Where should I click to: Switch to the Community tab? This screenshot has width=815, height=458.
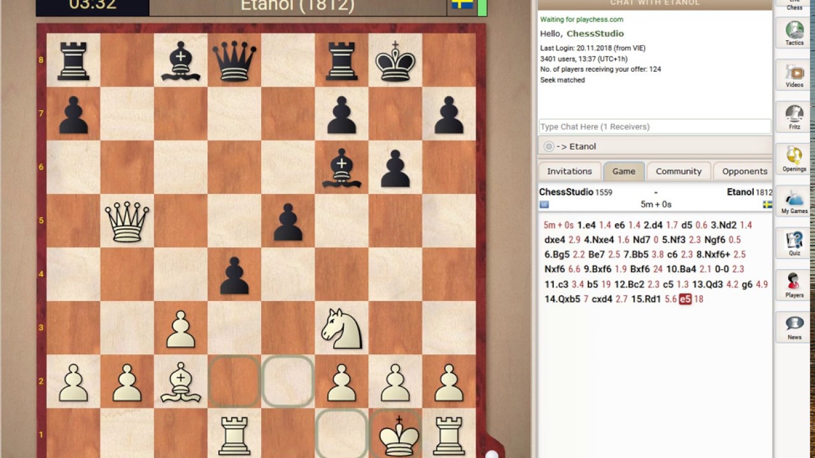pyautogui.click(x=679, y=171)
